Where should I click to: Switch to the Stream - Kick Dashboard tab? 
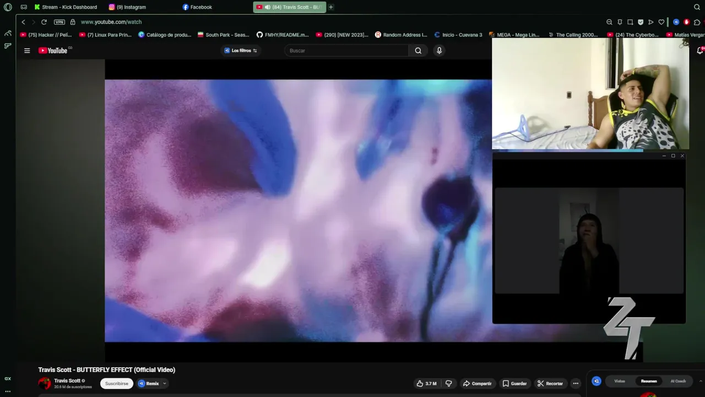coord(66,7)
